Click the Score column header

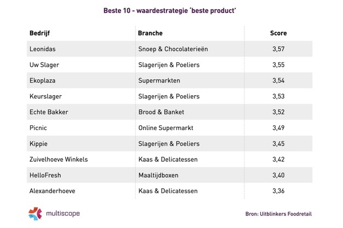pyautogui.click(x=278, y=33)
